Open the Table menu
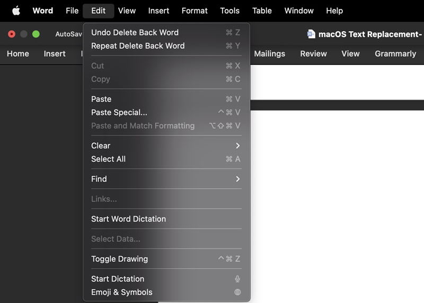This screenshot has width=424, height=303. pos(262,11)
